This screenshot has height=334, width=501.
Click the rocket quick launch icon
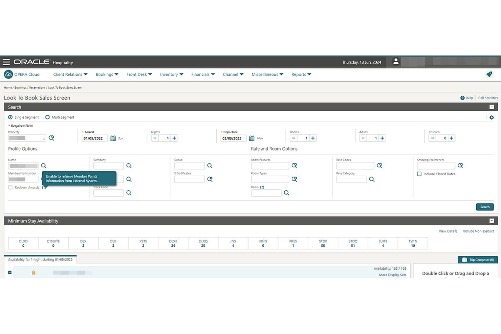489,74
